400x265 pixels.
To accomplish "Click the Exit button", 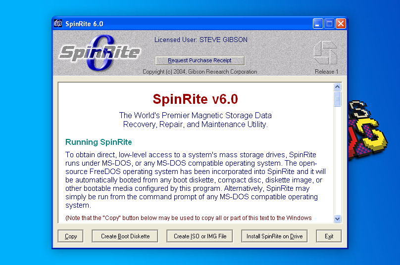I will [329, 236].
